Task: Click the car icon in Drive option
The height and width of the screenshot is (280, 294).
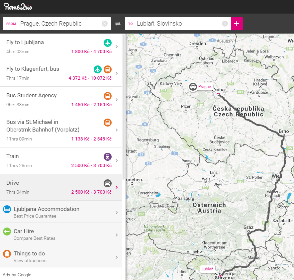Action: (107, 183)
